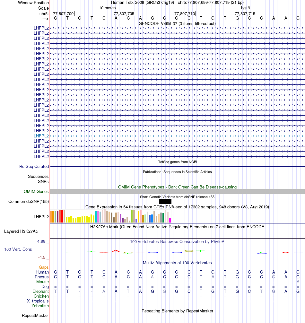
Task: Click the Dog alignment row label
Action: (x=45, y=287)
